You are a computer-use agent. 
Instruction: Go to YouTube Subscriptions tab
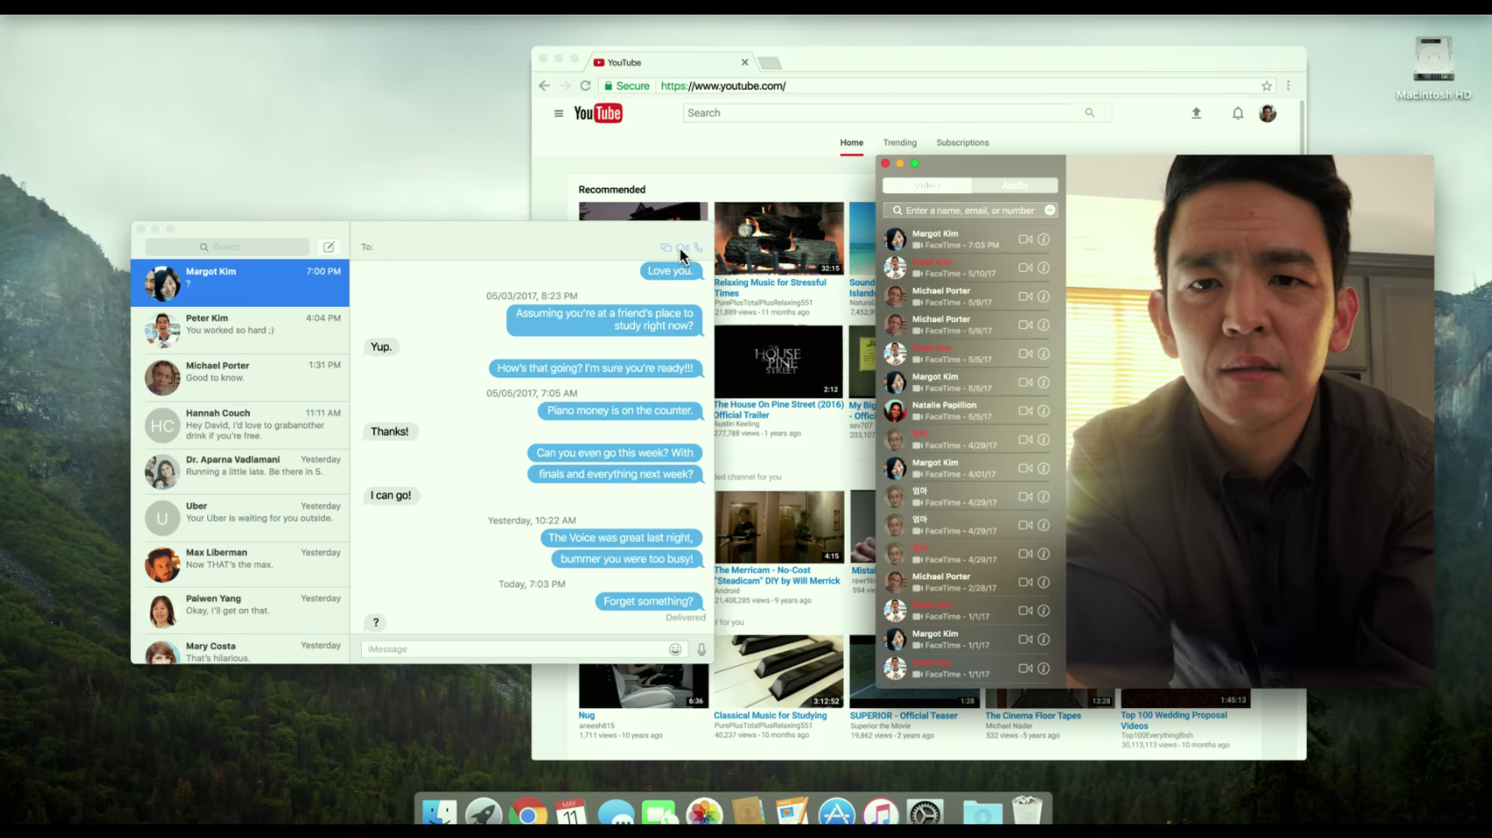(x=962, y=142)
